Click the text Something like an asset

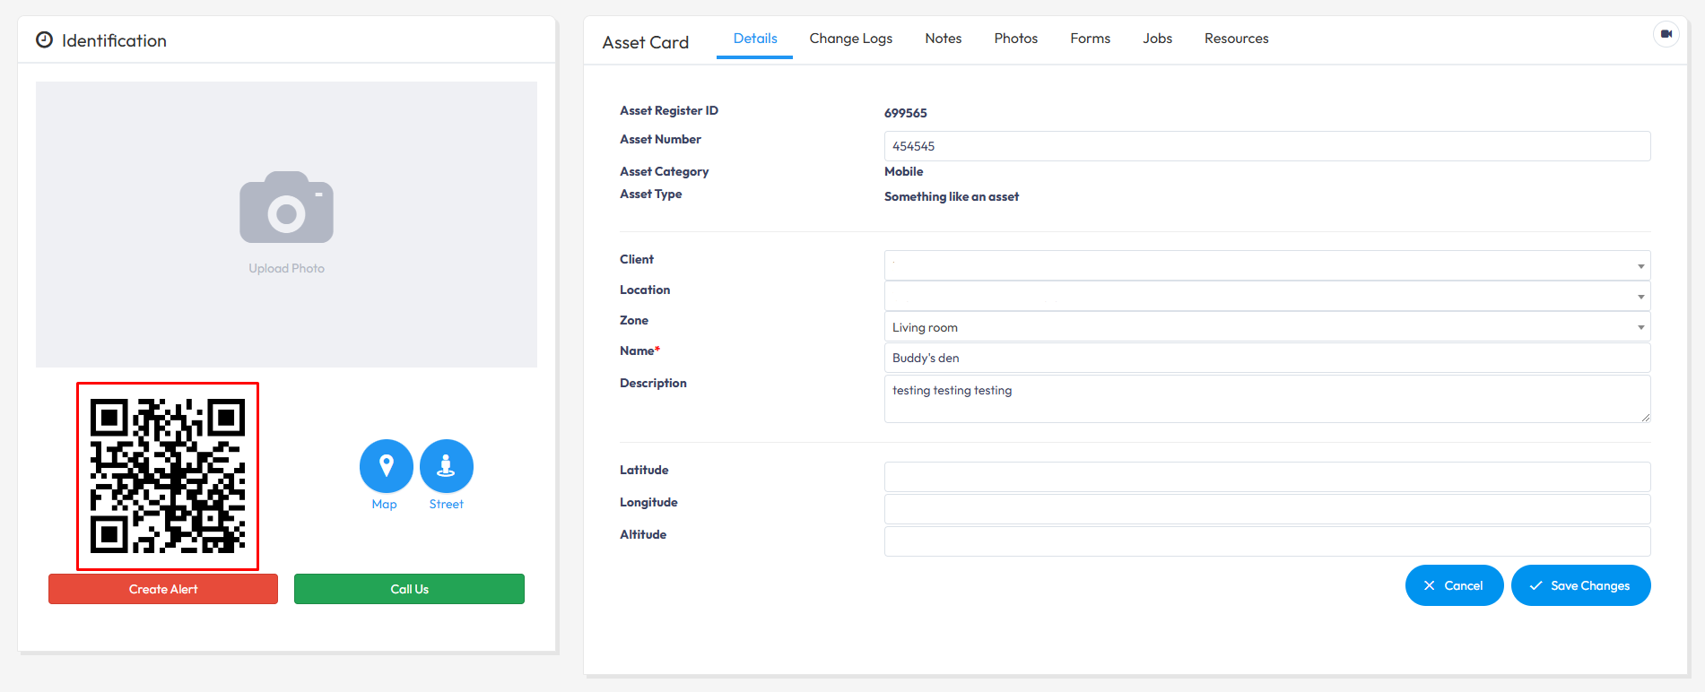pyautogui.click(x=952, y=196)
